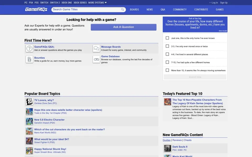252x157 pixels.
Task: Open Trails in the Sky topic thumbnail
Action: click(x=29, y=111)
